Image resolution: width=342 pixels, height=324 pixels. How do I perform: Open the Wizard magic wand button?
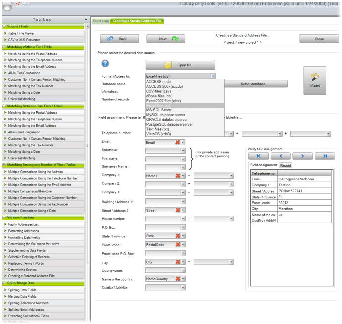315,80
